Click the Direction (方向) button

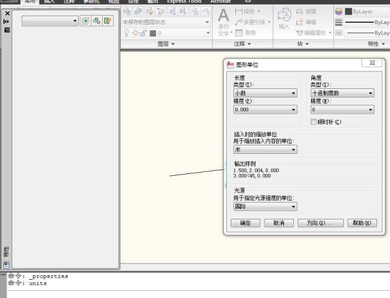click(319, 223)
